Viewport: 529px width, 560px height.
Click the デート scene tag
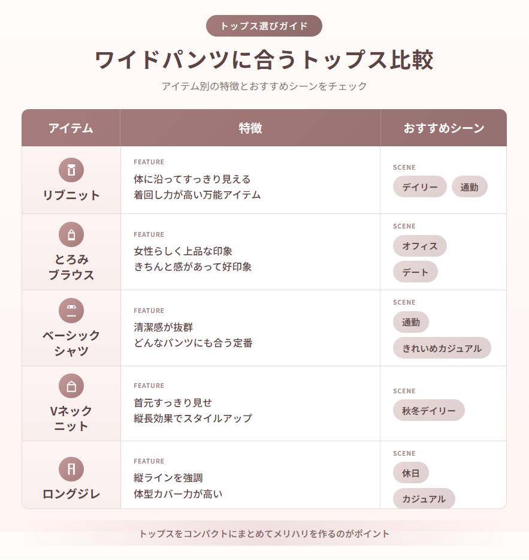pyautogui.click(x=415, y=272)
